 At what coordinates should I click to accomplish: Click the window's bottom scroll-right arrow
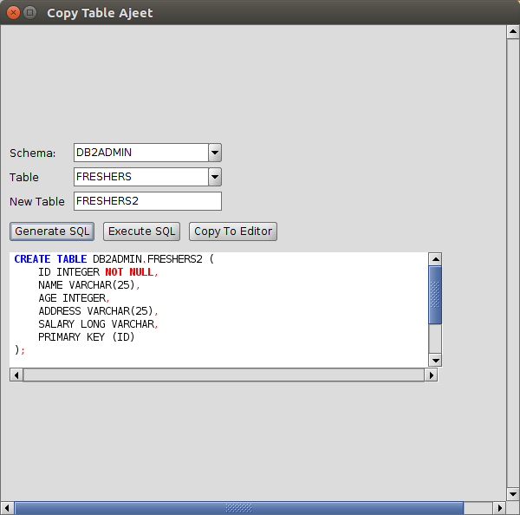(499, 508)
